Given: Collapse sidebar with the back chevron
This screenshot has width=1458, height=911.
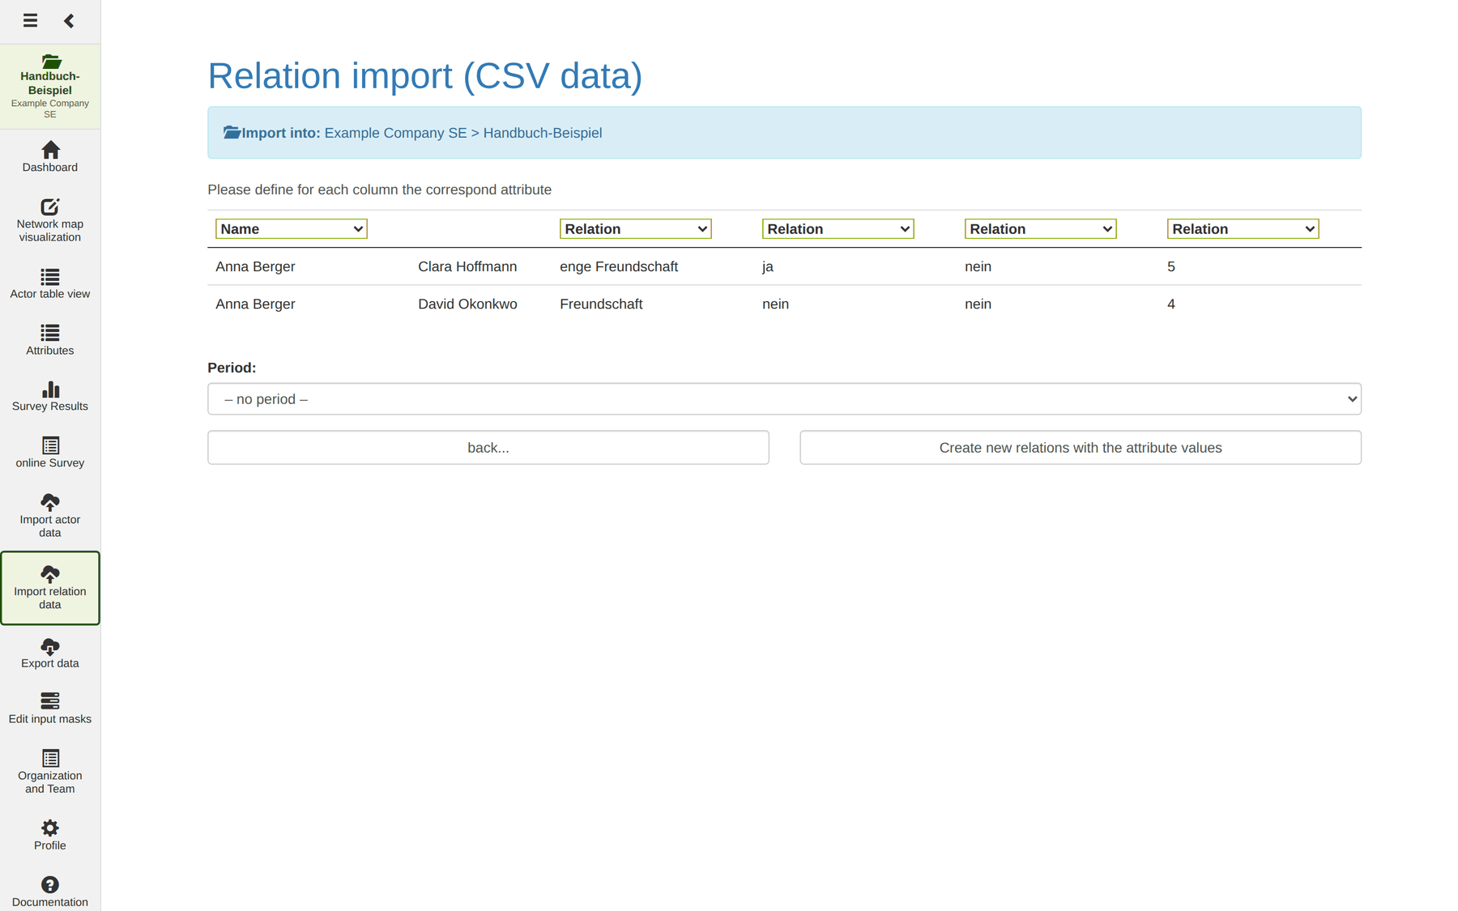Looking at the screenshot, I should coord(69,20).
